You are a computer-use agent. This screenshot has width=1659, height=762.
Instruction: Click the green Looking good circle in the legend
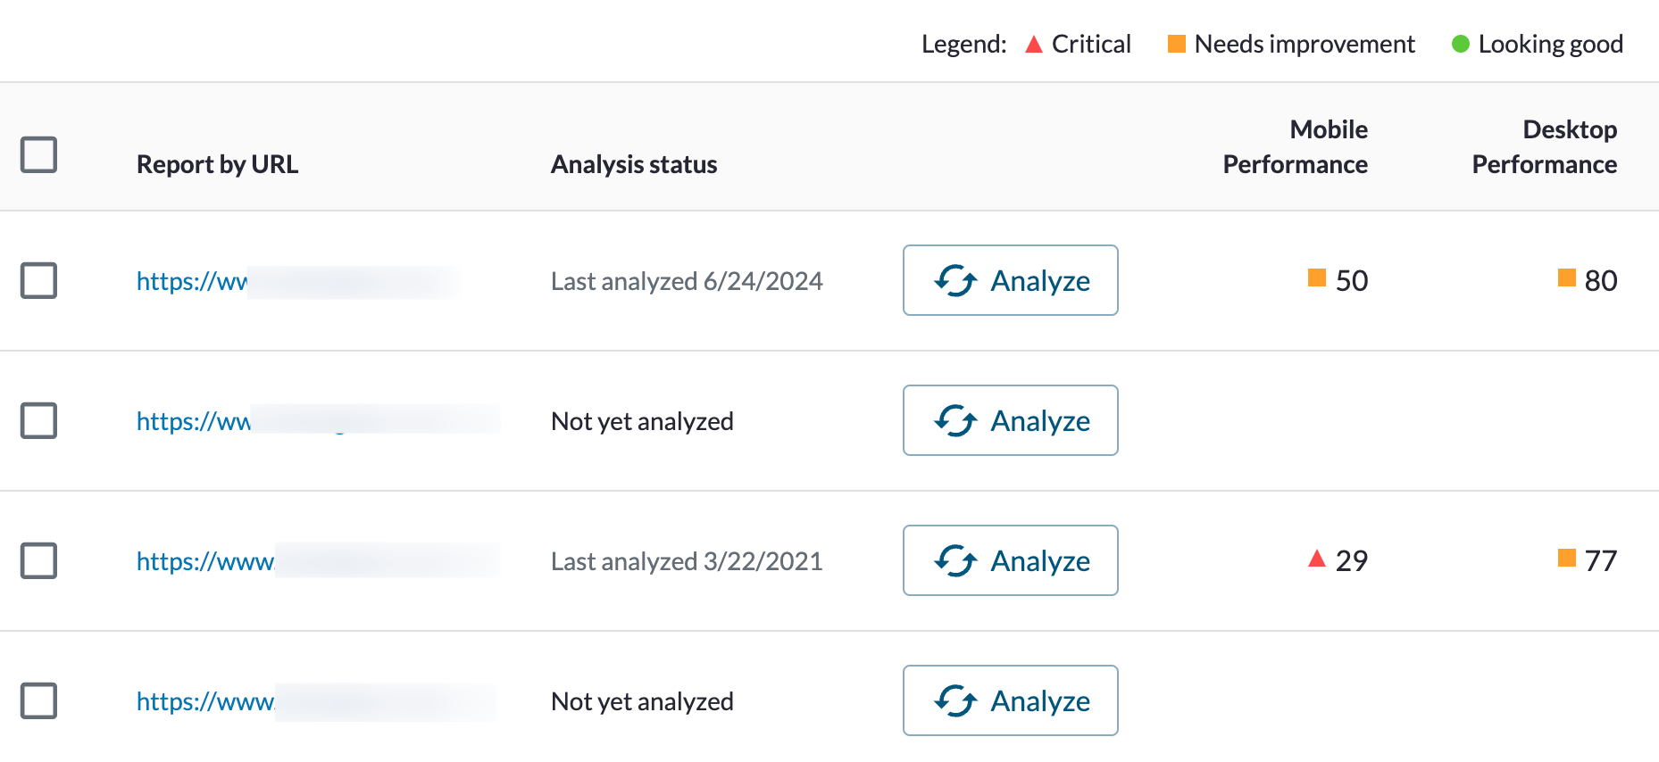1461,44
